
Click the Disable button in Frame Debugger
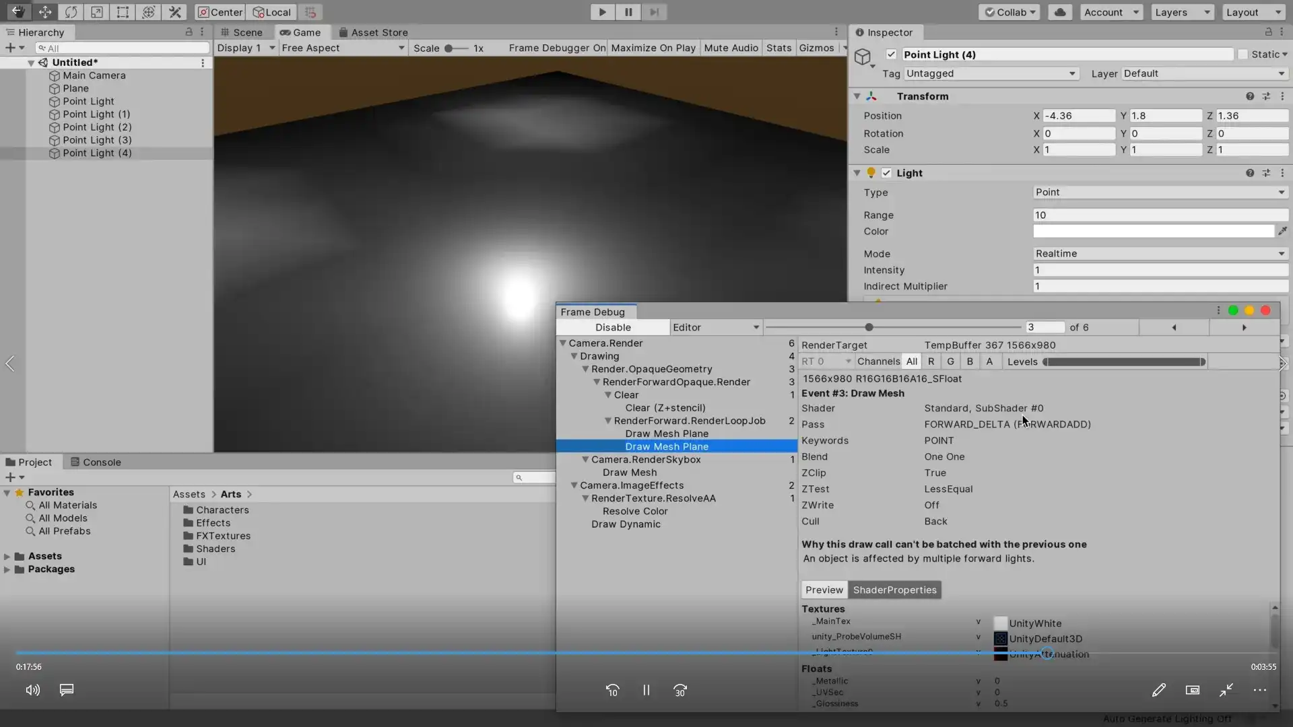[613, 327]
